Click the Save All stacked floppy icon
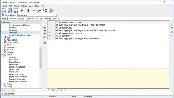The width and height of the screenshot is (174, 98). [16, 10]
